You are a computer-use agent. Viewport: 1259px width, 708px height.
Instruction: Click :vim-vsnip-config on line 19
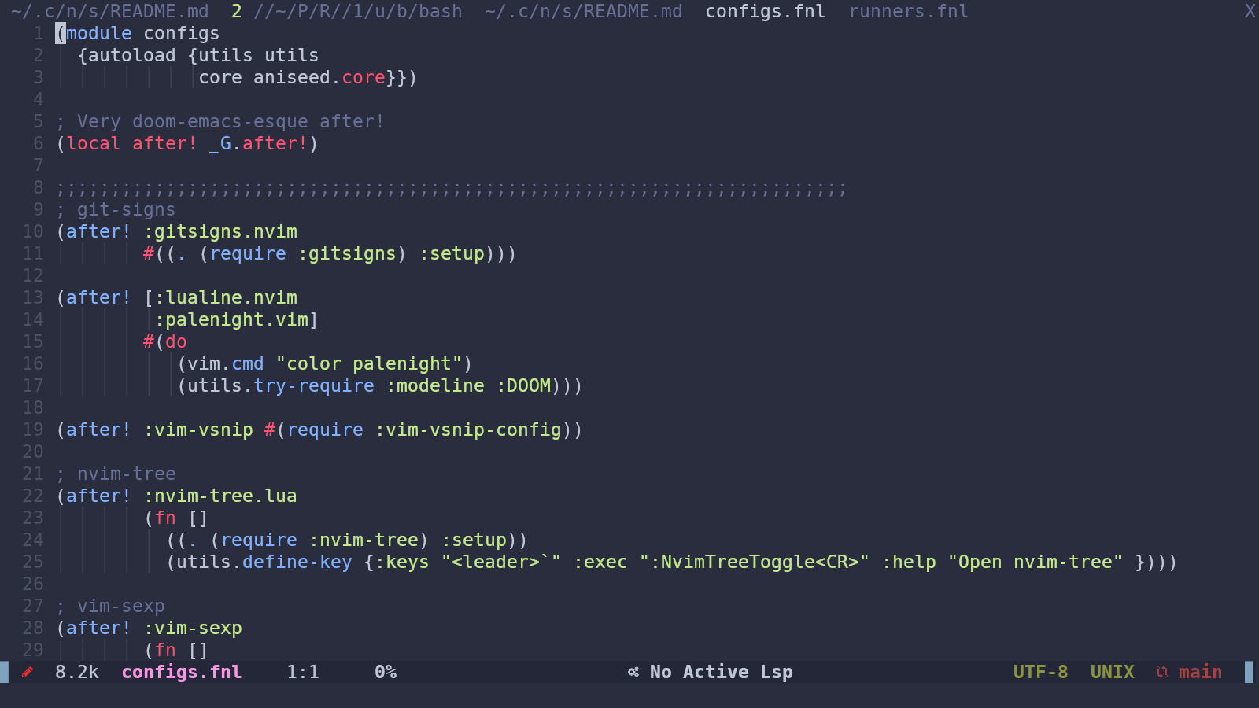tap(468, 430)
